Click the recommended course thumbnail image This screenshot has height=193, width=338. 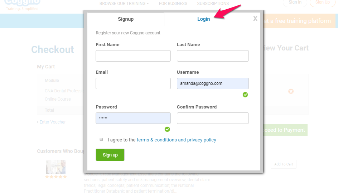point(56,167)
